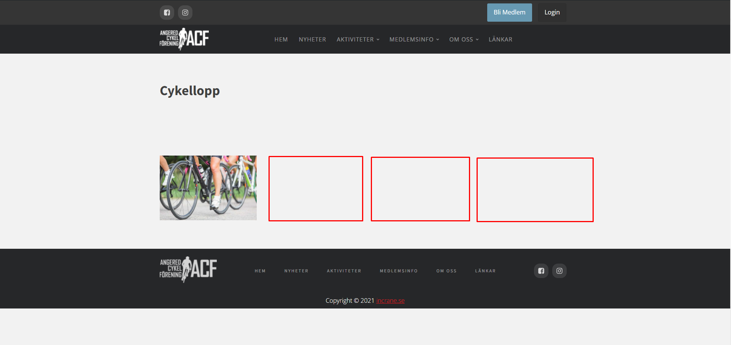Image resolution: width=731 pixels, height=345 pixels.
Task: Open the cycling race photo thumbnail
Action: [208, 188]
